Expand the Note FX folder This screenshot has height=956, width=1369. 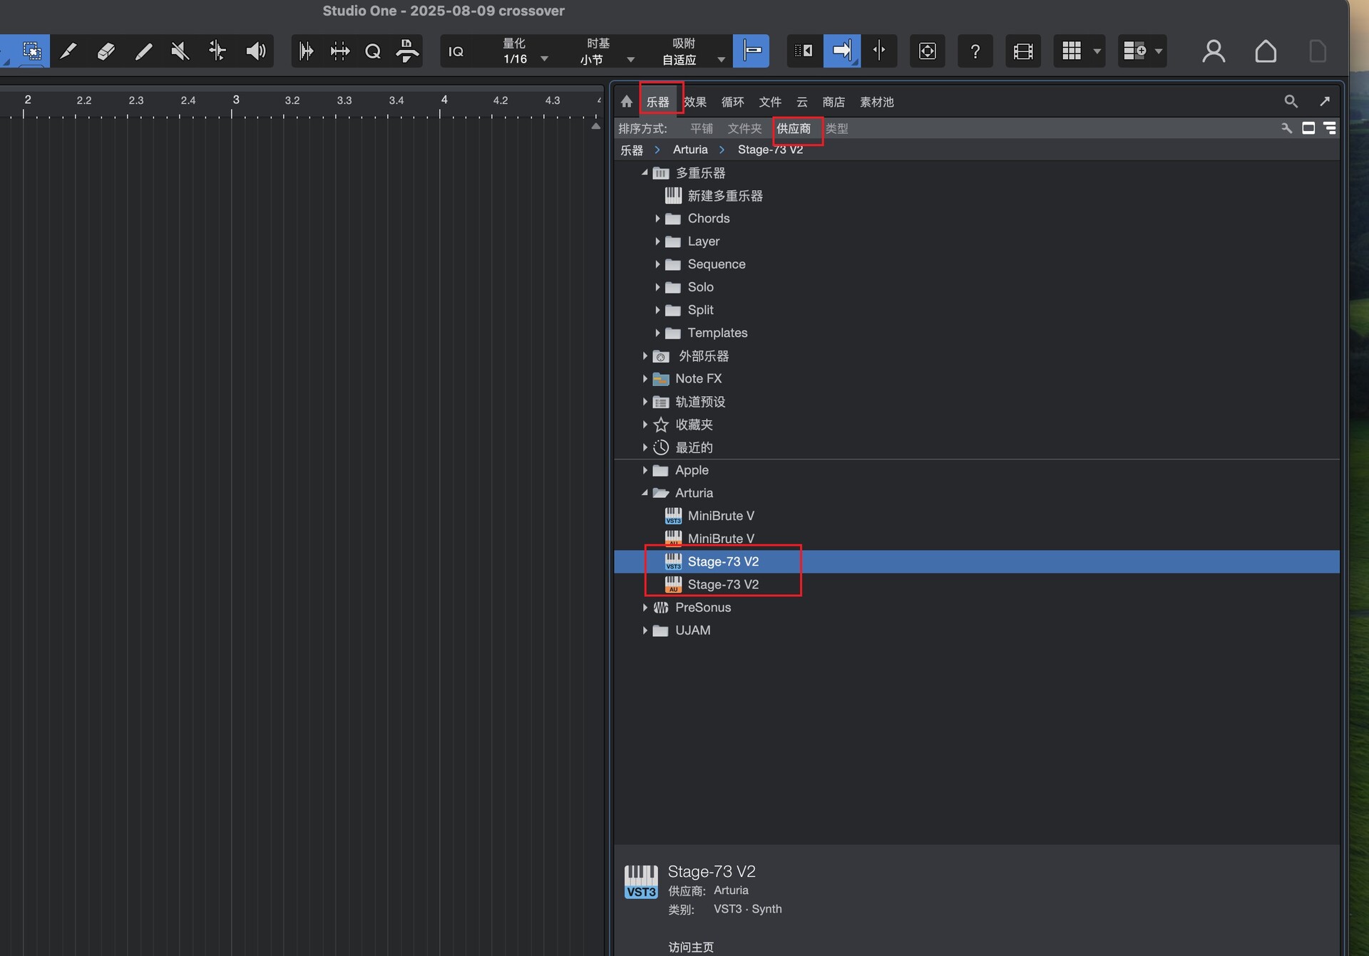645,378
